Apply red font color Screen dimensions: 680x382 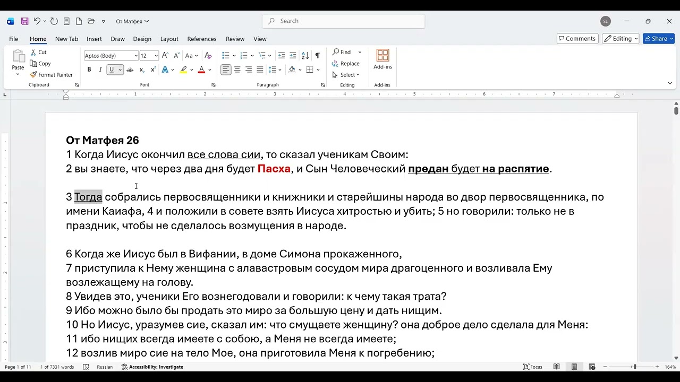tap(201, 70)
